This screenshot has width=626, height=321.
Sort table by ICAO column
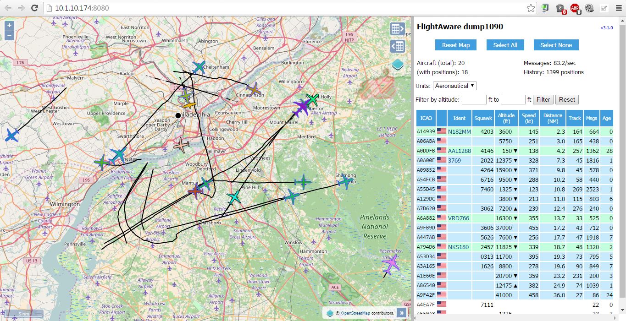[426, 118]
